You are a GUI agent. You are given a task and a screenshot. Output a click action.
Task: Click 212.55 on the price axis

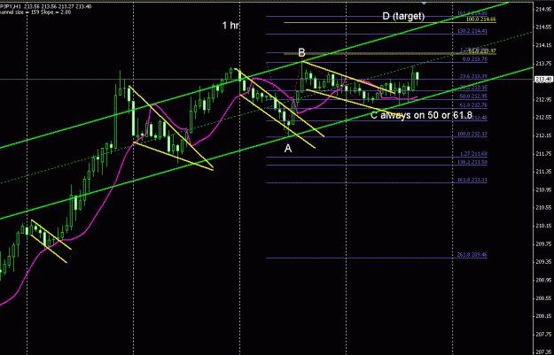point(544,118)
